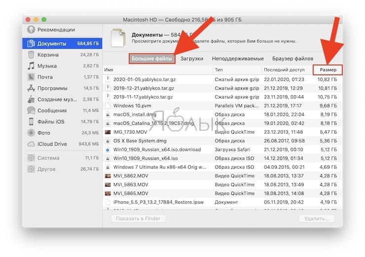The image size is (365, 257).
Task: Click the archive icon of 2020-01-05.yablykco.tar.gz
Action: coord(108,79)
